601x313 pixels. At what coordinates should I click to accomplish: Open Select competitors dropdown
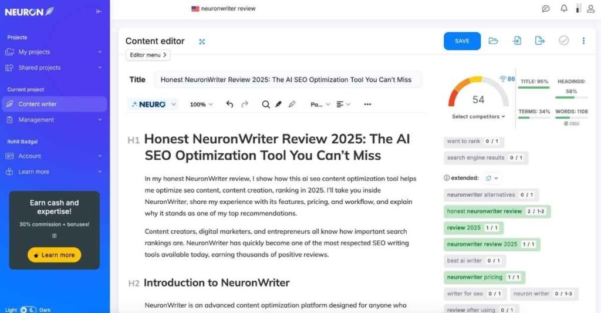pos(478,116)
